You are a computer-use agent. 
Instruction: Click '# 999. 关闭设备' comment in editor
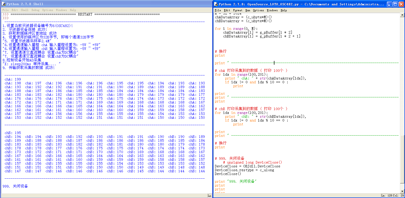pyautogui.click(x=229, y=159)
